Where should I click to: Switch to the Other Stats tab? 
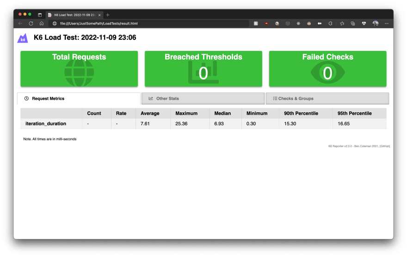[203, 98]
